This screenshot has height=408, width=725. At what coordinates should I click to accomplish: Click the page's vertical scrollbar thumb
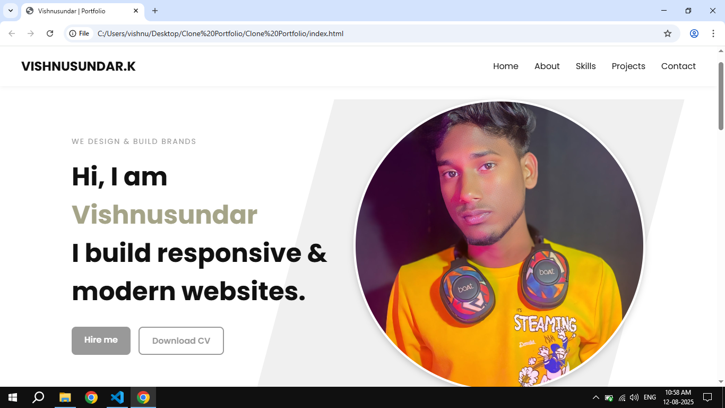click(x=721, y=96)
